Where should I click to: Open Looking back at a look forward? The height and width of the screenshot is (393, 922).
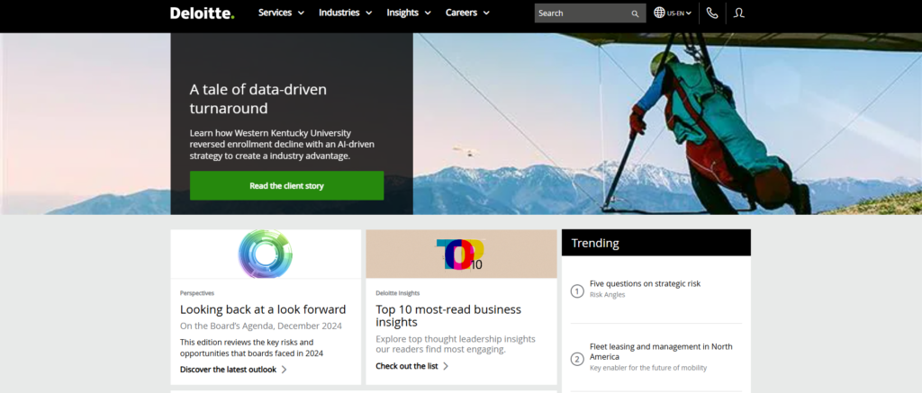(263, 309)
